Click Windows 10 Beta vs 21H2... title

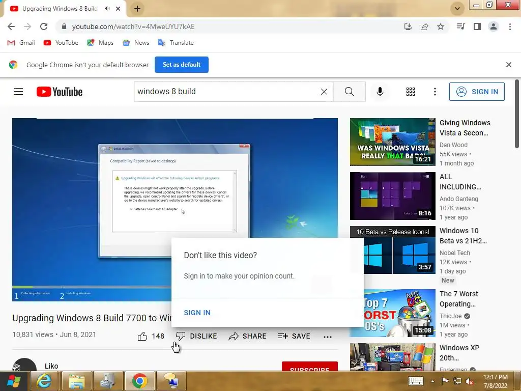click(x=463, y=236)
